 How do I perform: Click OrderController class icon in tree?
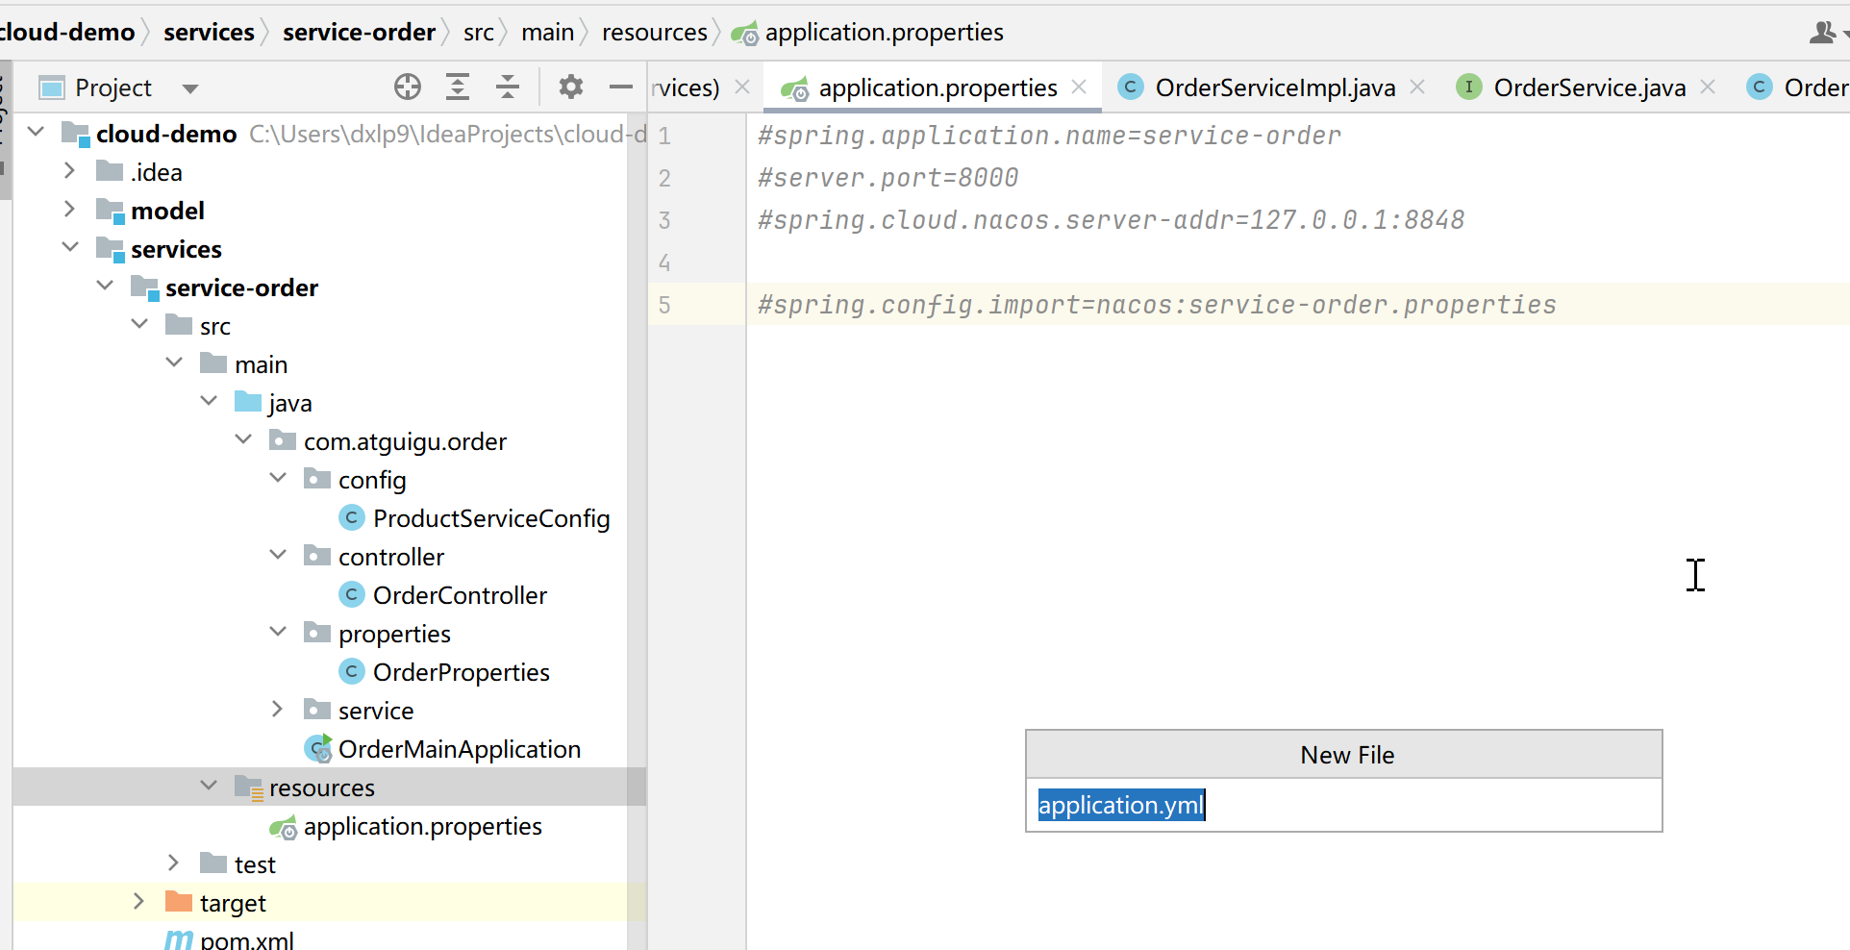[x=352, y=595]
